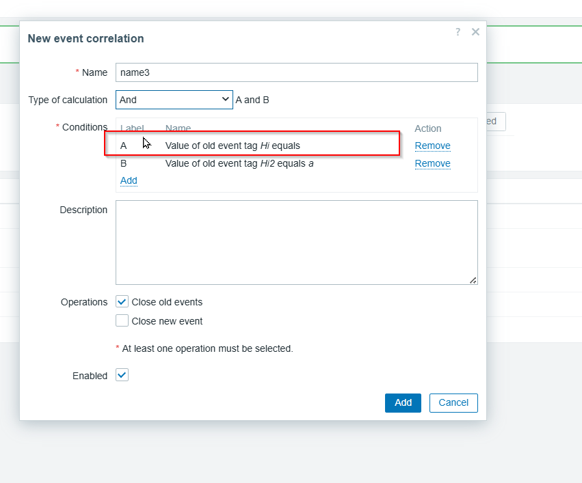Remove condition A from the list

click(x=432, y=146)
